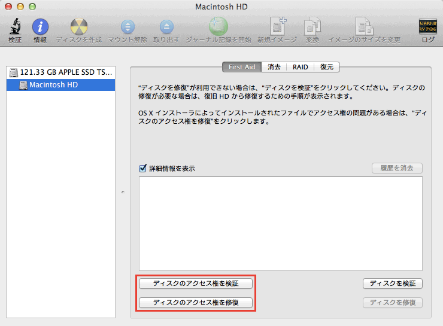The width and height of the screenshot is (443, 326).
Task: Click the red close window button
Action: coord(8,7)
